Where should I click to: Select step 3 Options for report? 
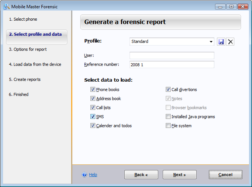pos(28,49)
